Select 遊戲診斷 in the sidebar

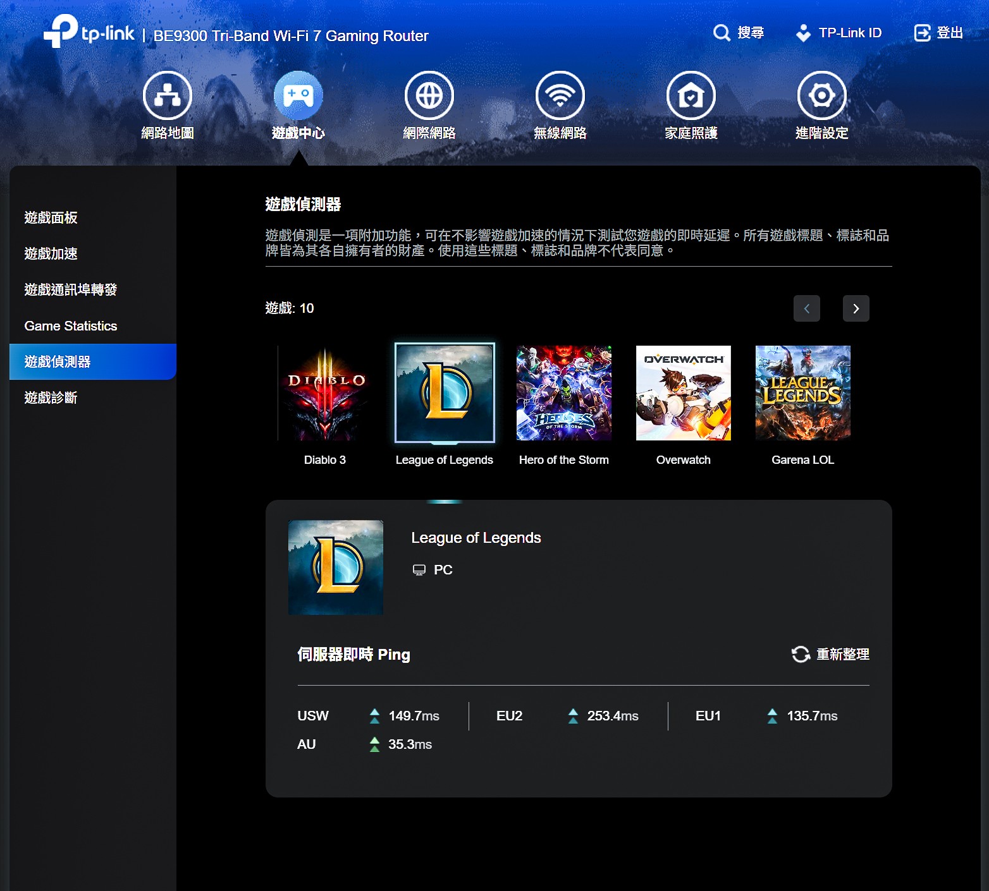coord(93,398)
